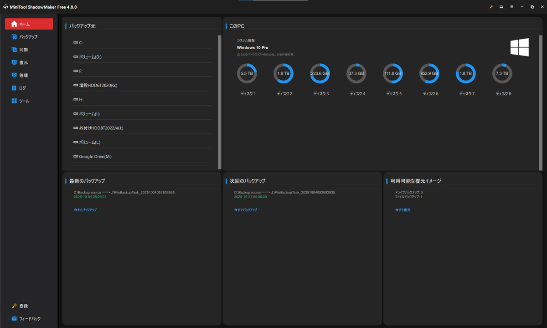The width and height of the screenshot is (547, 328).
Task: Click the next backup timestamp 2025-10-21 00:00:00
Action: (x=251, y=197)
